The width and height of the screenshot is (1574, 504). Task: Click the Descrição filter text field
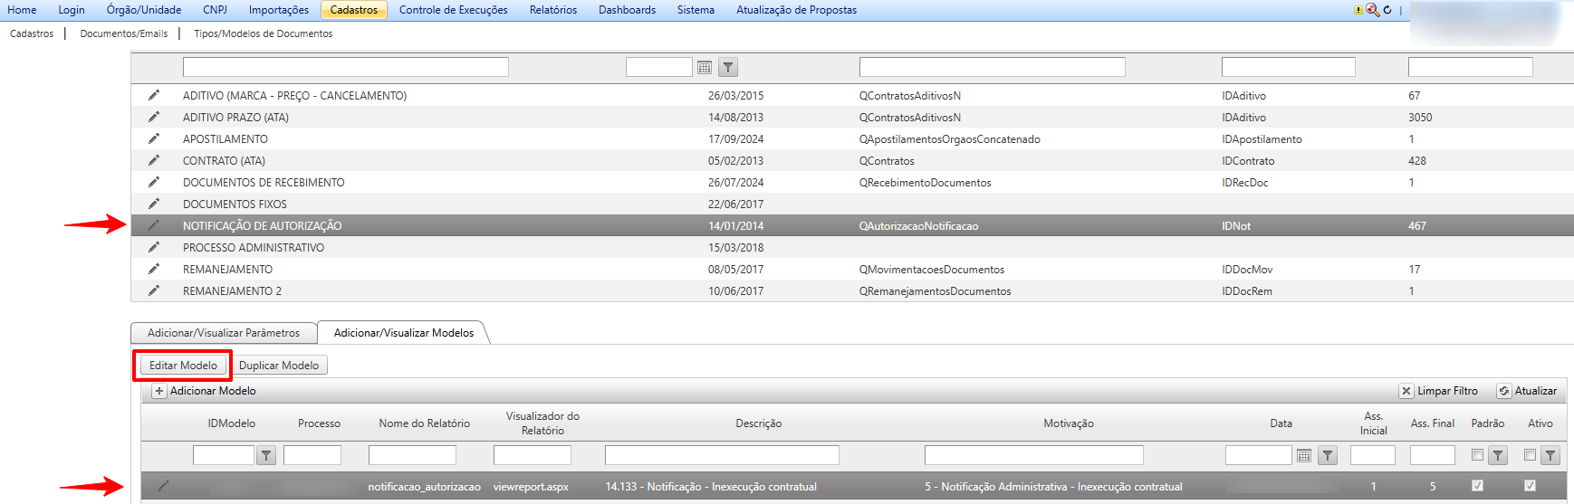click(722, 455)
